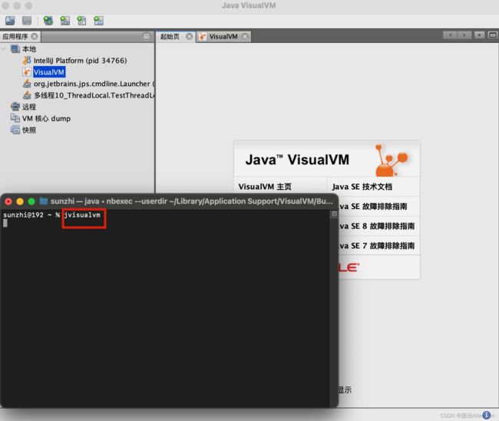
Task: Select the 快照 snapshots node
Action: pyautogui.click(x=29, y=130)
